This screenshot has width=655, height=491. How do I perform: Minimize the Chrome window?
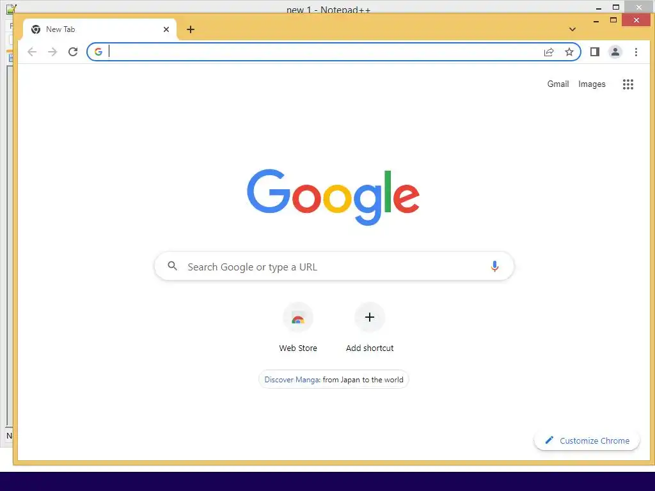(596, 20)
